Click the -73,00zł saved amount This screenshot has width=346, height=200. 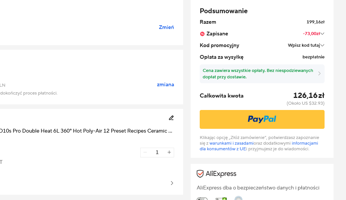pyautogui.click(x=311, y=34)
